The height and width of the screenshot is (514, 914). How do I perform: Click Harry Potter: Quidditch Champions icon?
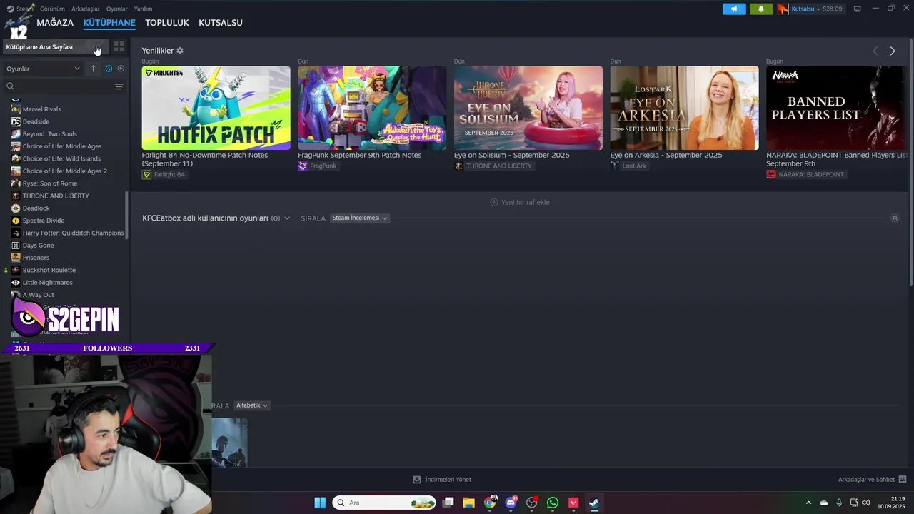click(x=16, y=233)
